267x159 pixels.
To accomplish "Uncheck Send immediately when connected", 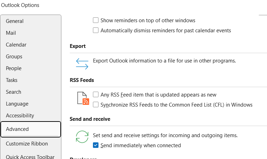I will pos(96,145).
